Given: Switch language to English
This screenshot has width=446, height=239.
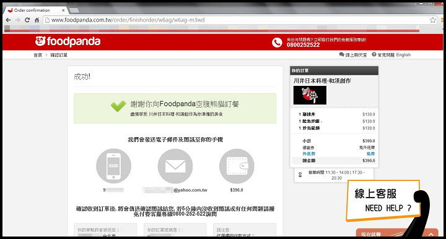Looking at the screenshot, I should click(x=403, y=55).
